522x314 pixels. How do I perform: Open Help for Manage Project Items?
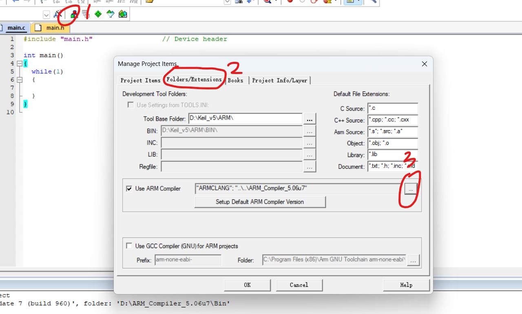pyautogui.click(x=406, y=285)
